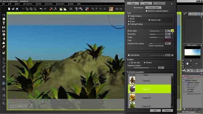Add a procedural terrain icon
Viewport: 203px width, 114px height.
pyautogui.click(x=4, y=31)
